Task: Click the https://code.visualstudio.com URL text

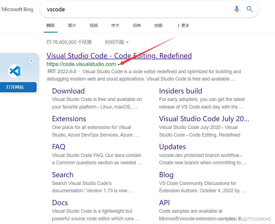Action: tap(81, 64)
